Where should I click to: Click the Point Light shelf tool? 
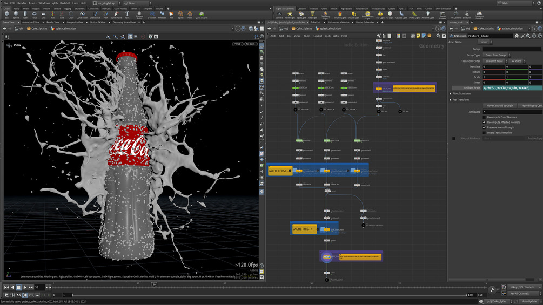(x=290, y=15)
